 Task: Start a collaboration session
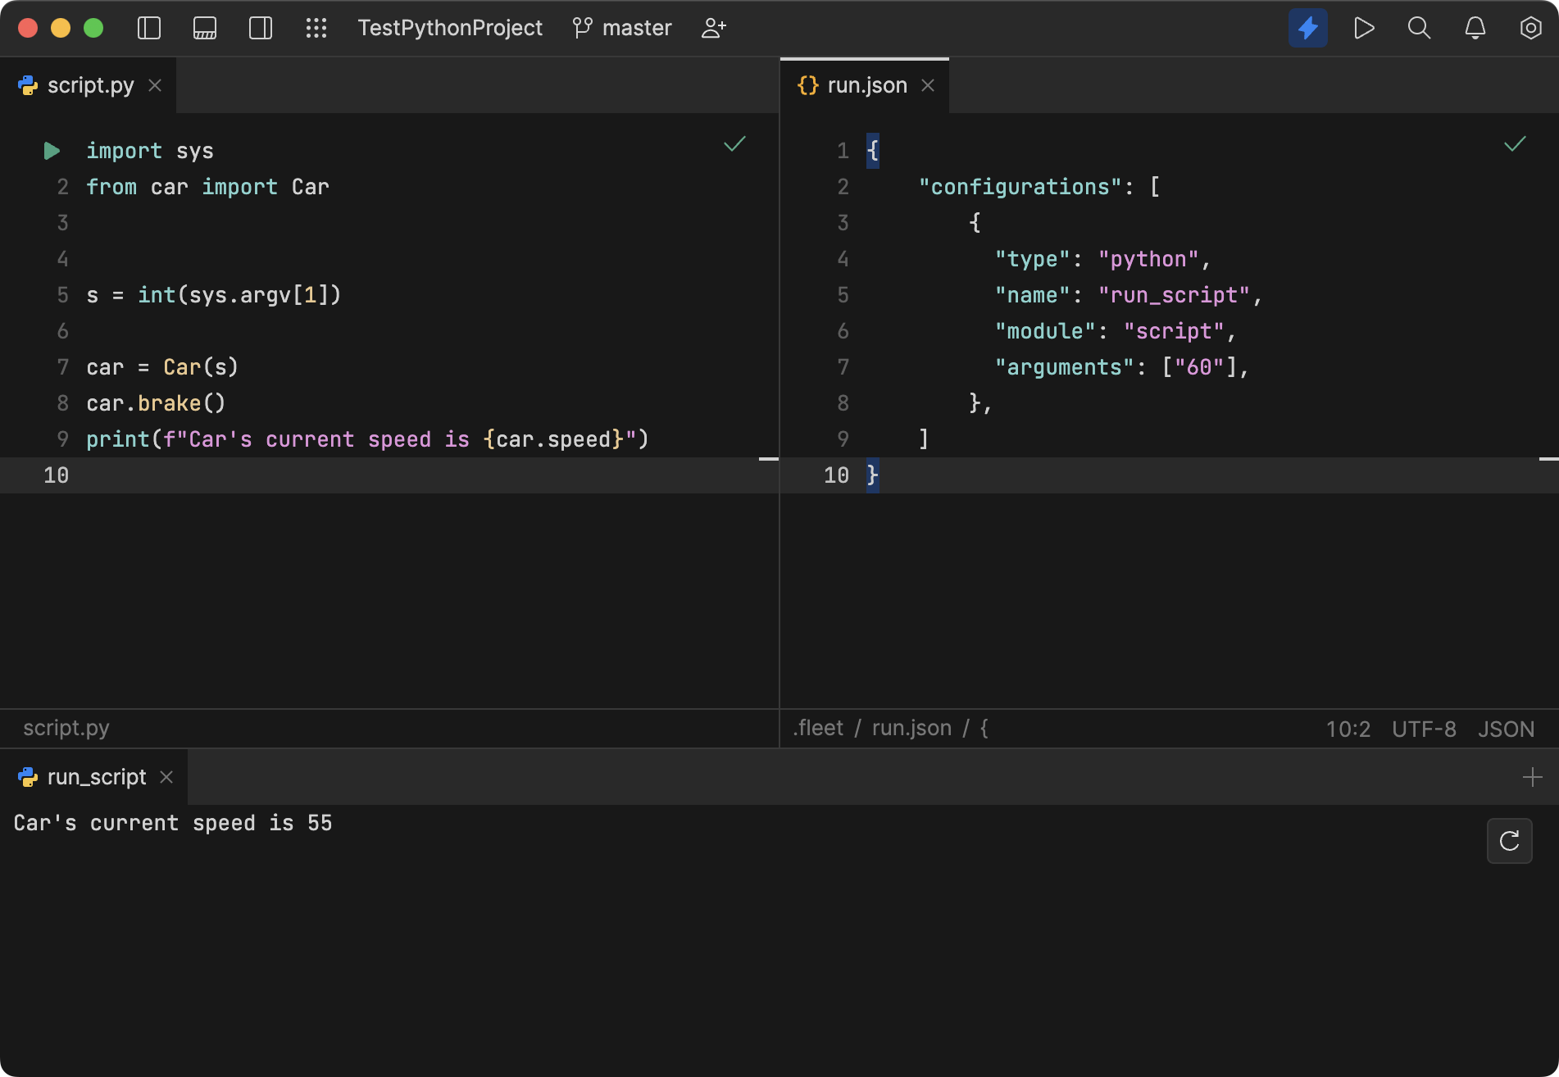click(712, 27)
